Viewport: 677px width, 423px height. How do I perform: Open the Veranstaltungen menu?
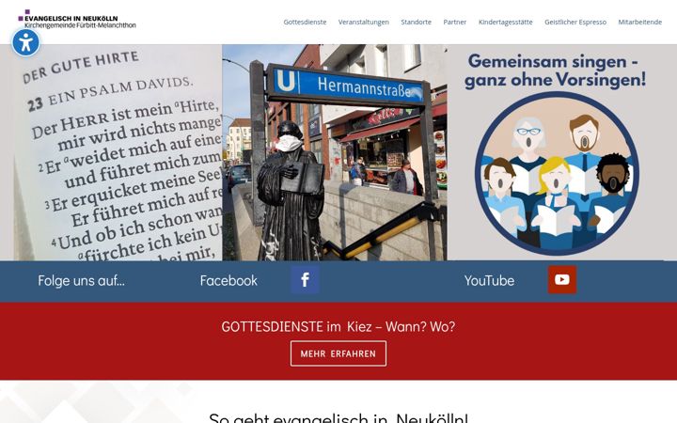click(364, 22)
